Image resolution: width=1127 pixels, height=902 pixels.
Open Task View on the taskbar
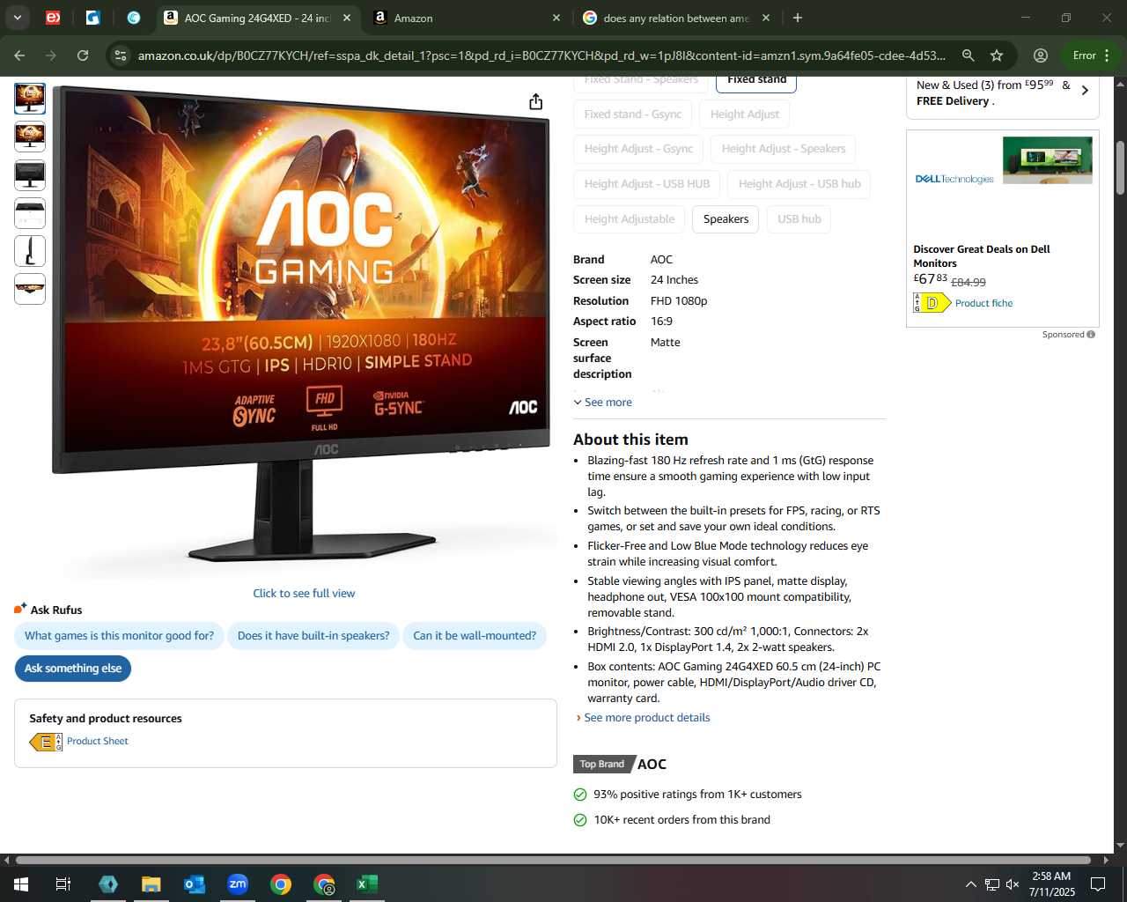point(63,884)
